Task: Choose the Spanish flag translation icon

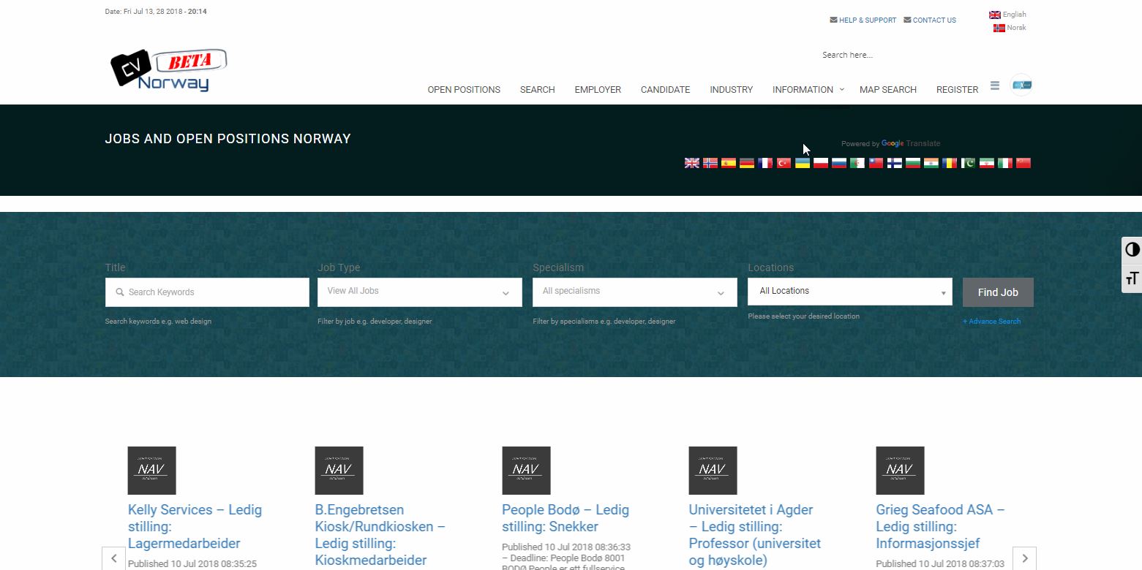Action: click(x=729, y=163)
